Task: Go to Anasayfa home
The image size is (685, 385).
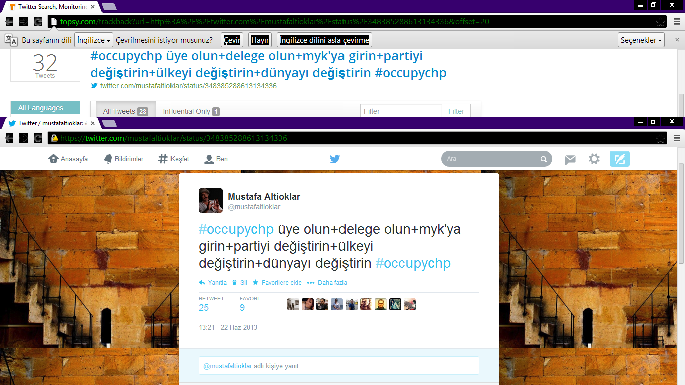Action: click(x=68, y=159)
